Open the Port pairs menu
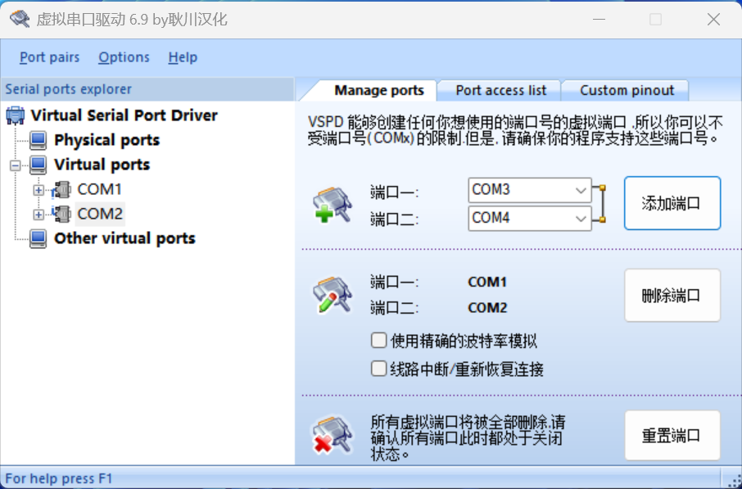This screenshot has height=489, width=742. 50,57
